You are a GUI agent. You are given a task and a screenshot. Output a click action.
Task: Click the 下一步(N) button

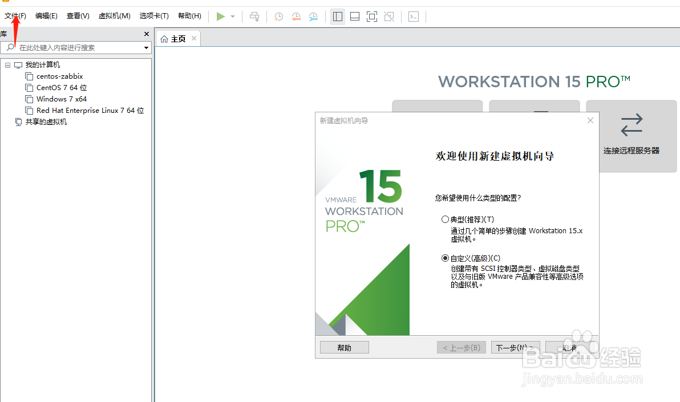tap(515, 347)
